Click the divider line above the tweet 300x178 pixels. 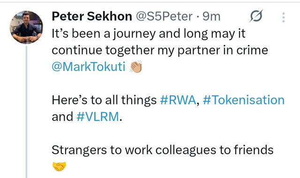(150, 2)
